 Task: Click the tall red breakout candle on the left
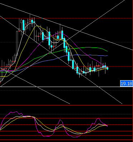17,43
